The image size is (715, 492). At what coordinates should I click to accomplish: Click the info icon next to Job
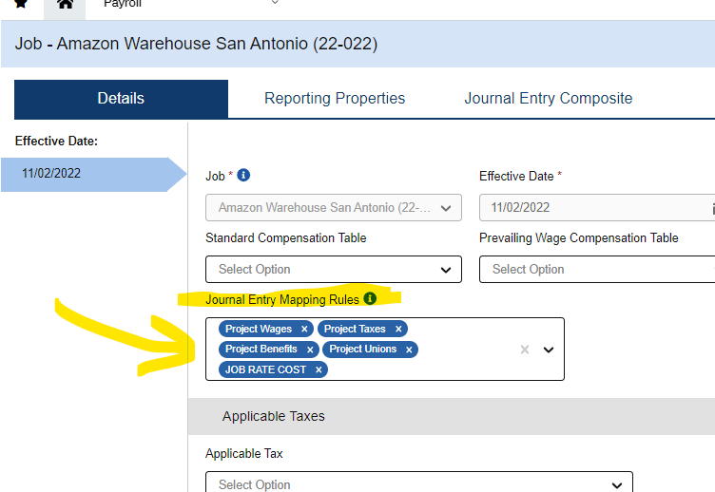coord(243,175)
